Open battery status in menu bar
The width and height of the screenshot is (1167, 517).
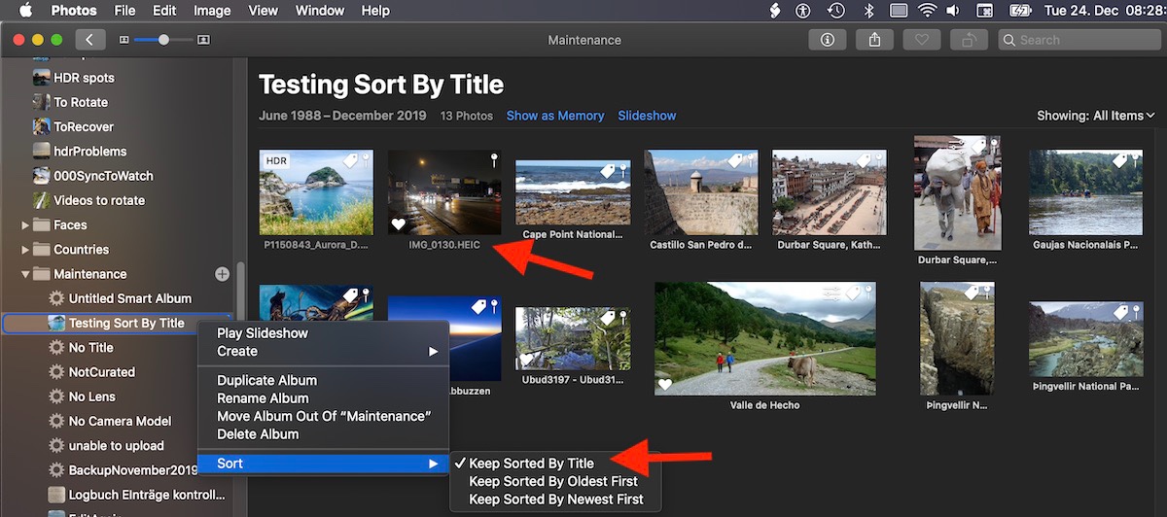(x=1021, y=11)
